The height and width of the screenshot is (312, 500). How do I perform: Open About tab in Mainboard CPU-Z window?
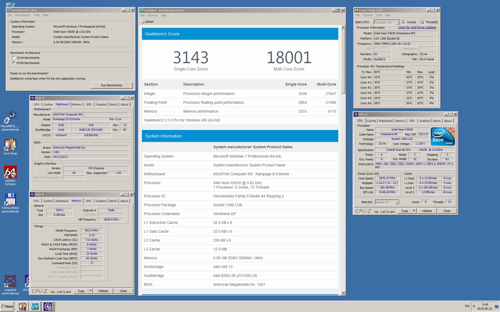[x=124, y=105]
